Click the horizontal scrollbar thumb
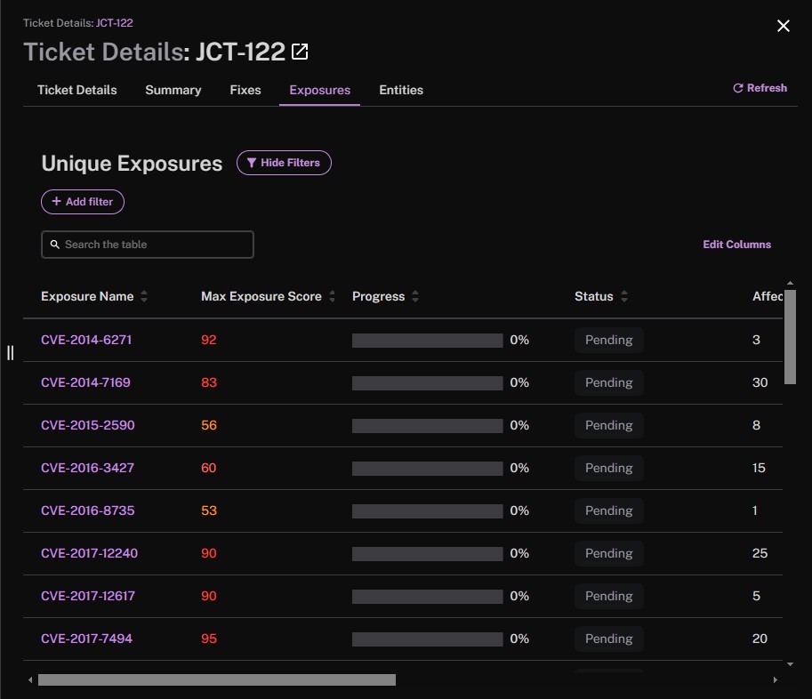 217,679
